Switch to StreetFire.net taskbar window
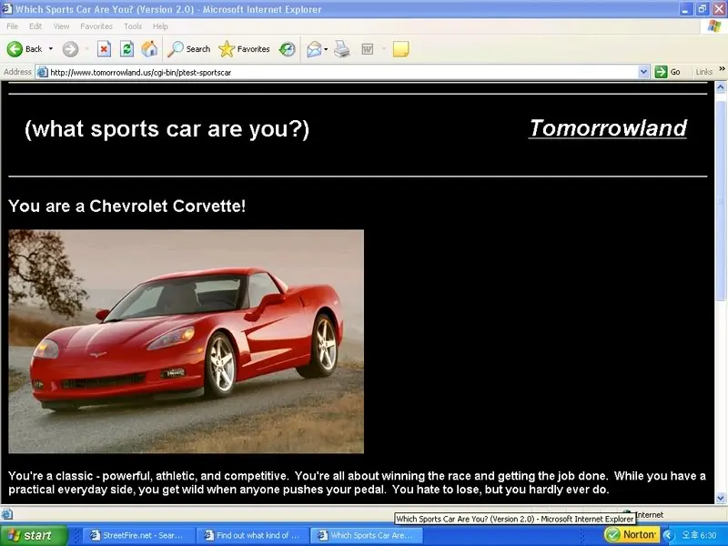 tap(137, 535)
